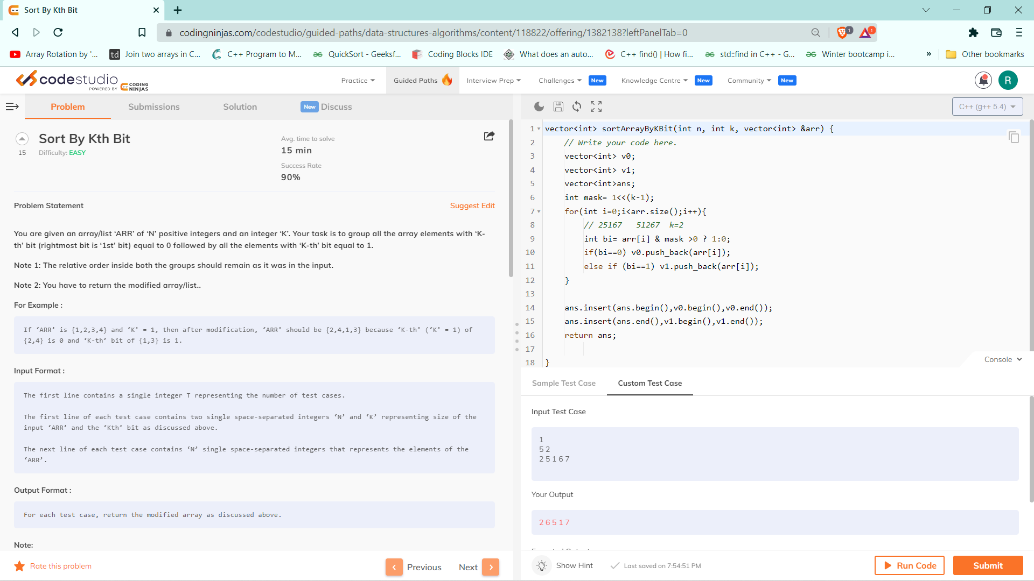The height and width of the screenshot is (581, 1034).
Task: Collapse left panel using hamburger arrow icon
Action: (12, 107)
